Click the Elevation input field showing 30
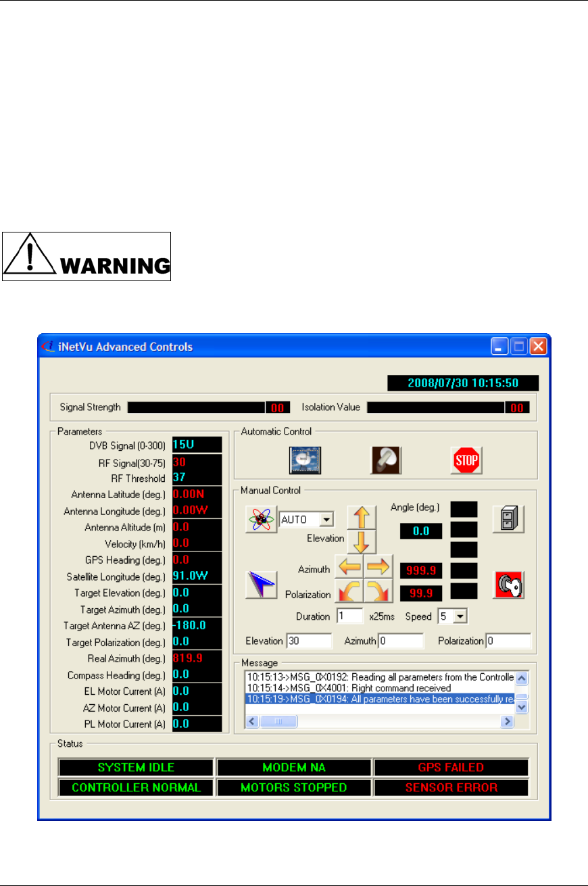This screenshot has width=588, height=886. pos(309,641)
